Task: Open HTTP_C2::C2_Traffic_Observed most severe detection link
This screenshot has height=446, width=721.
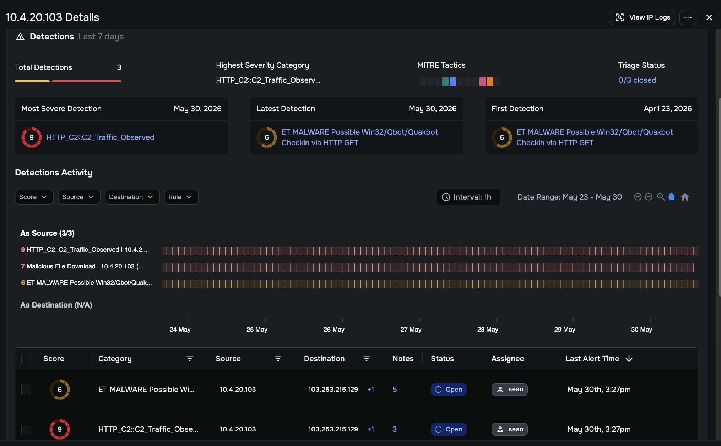Action: point(100,137)
